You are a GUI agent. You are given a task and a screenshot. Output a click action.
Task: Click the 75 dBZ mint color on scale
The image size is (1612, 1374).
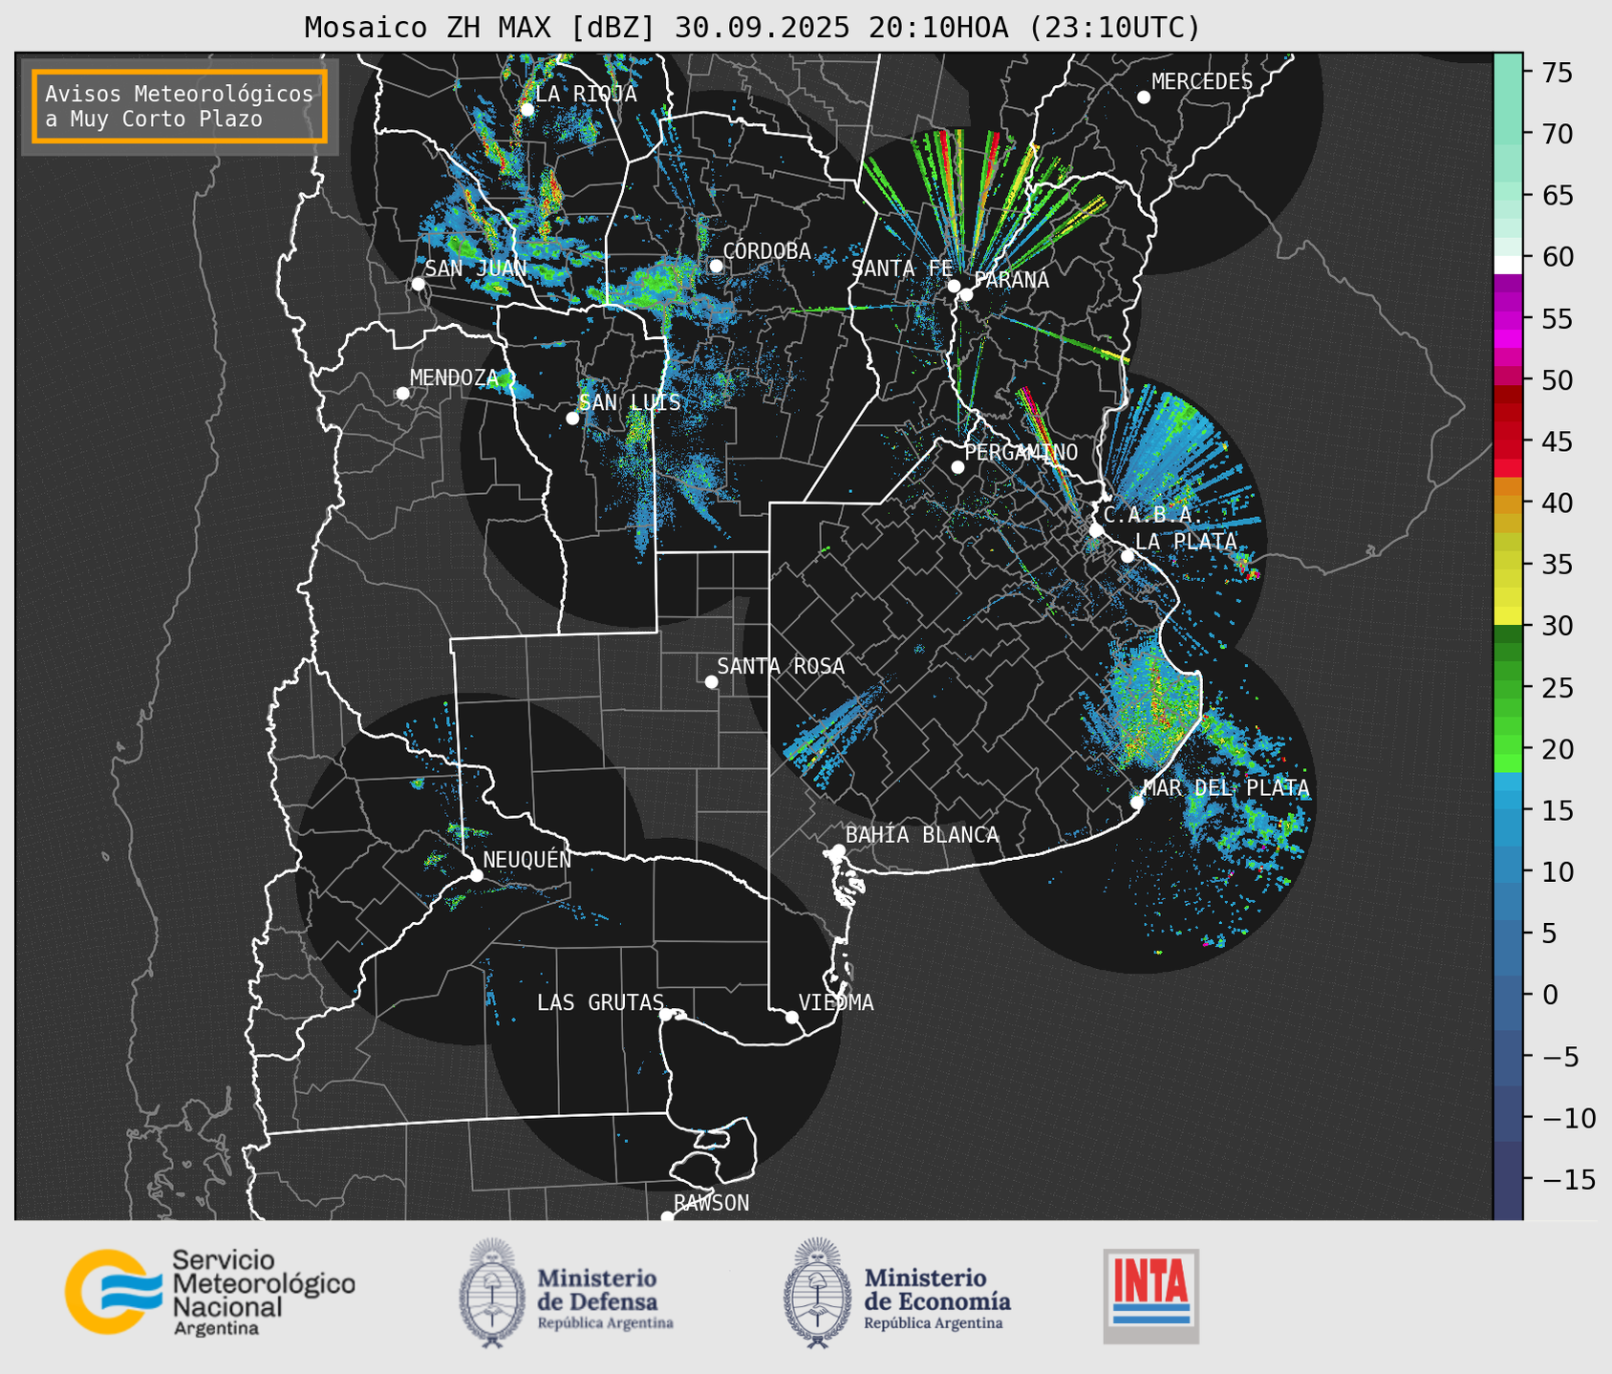coord(1508,73)
